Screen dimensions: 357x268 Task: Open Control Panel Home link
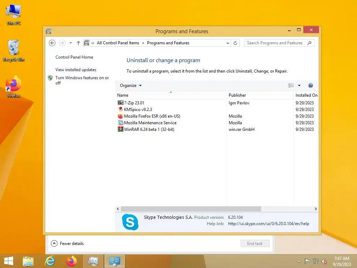click(x=74, y=57)
